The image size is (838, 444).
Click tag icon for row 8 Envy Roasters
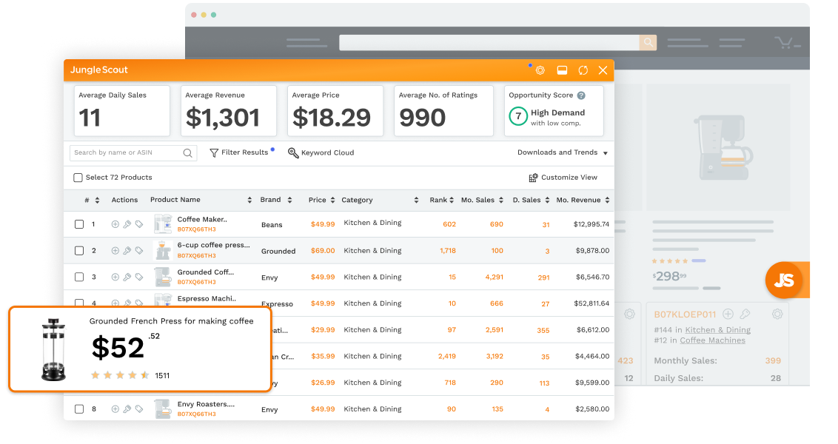139,409
